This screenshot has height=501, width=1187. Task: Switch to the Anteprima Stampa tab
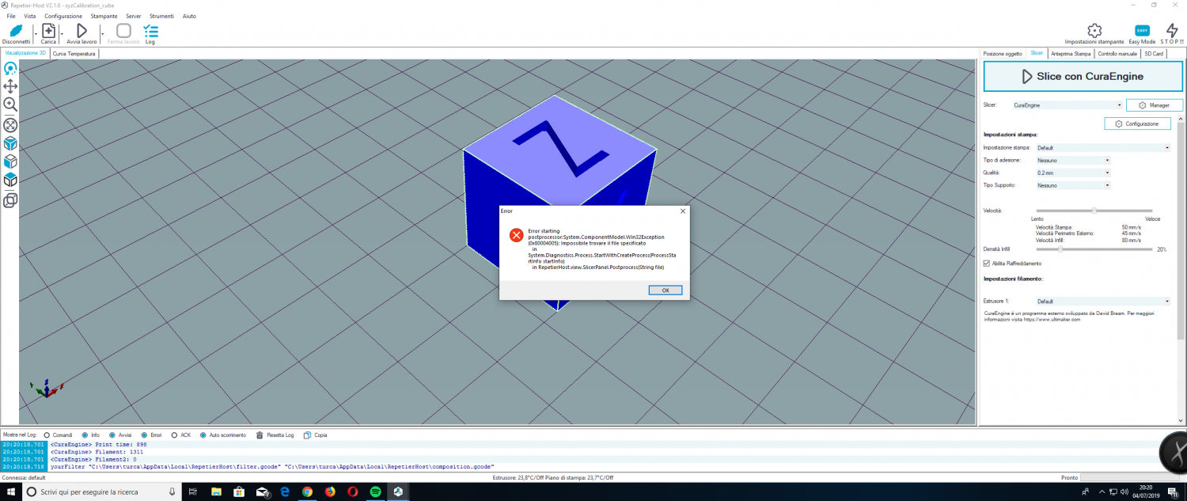point(1071,54)
